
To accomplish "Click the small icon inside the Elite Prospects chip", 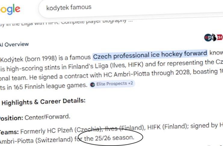I will tap(93, 84).
